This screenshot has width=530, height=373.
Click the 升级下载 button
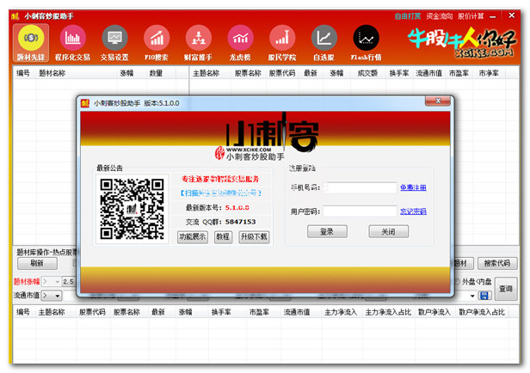point(254,236)
